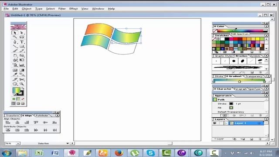
Task: Pick the Rectangle tool
Action: (x=22, y=47)
